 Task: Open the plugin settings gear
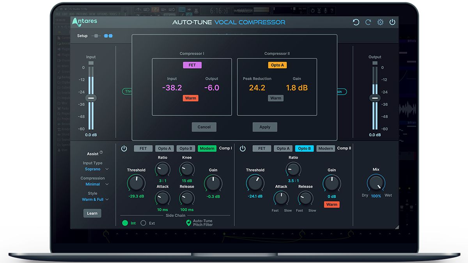(380, 22)
